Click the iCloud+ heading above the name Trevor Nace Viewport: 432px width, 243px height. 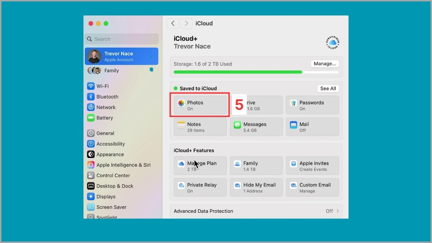point(186,39)
